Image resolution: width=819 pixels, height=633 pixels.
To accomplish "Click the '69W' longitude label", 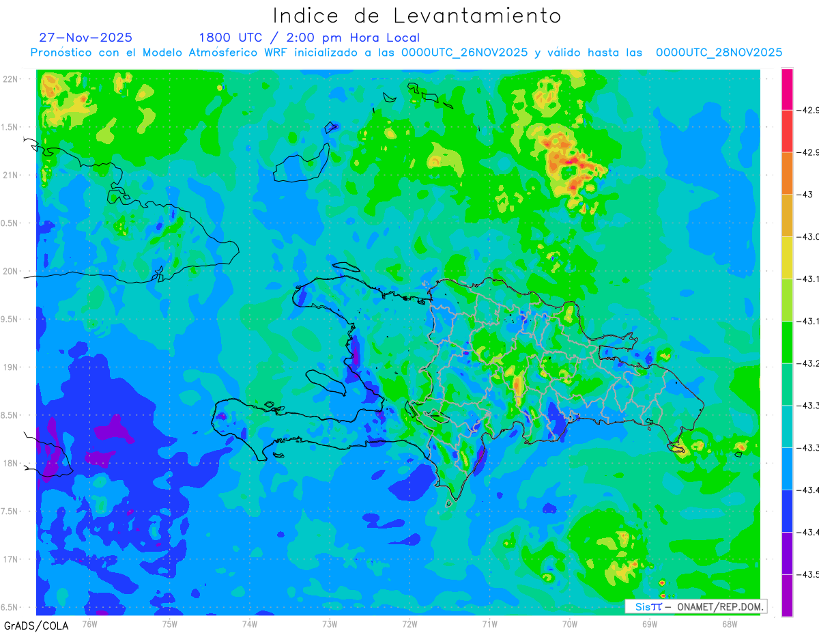I will [x=649, y=624].
